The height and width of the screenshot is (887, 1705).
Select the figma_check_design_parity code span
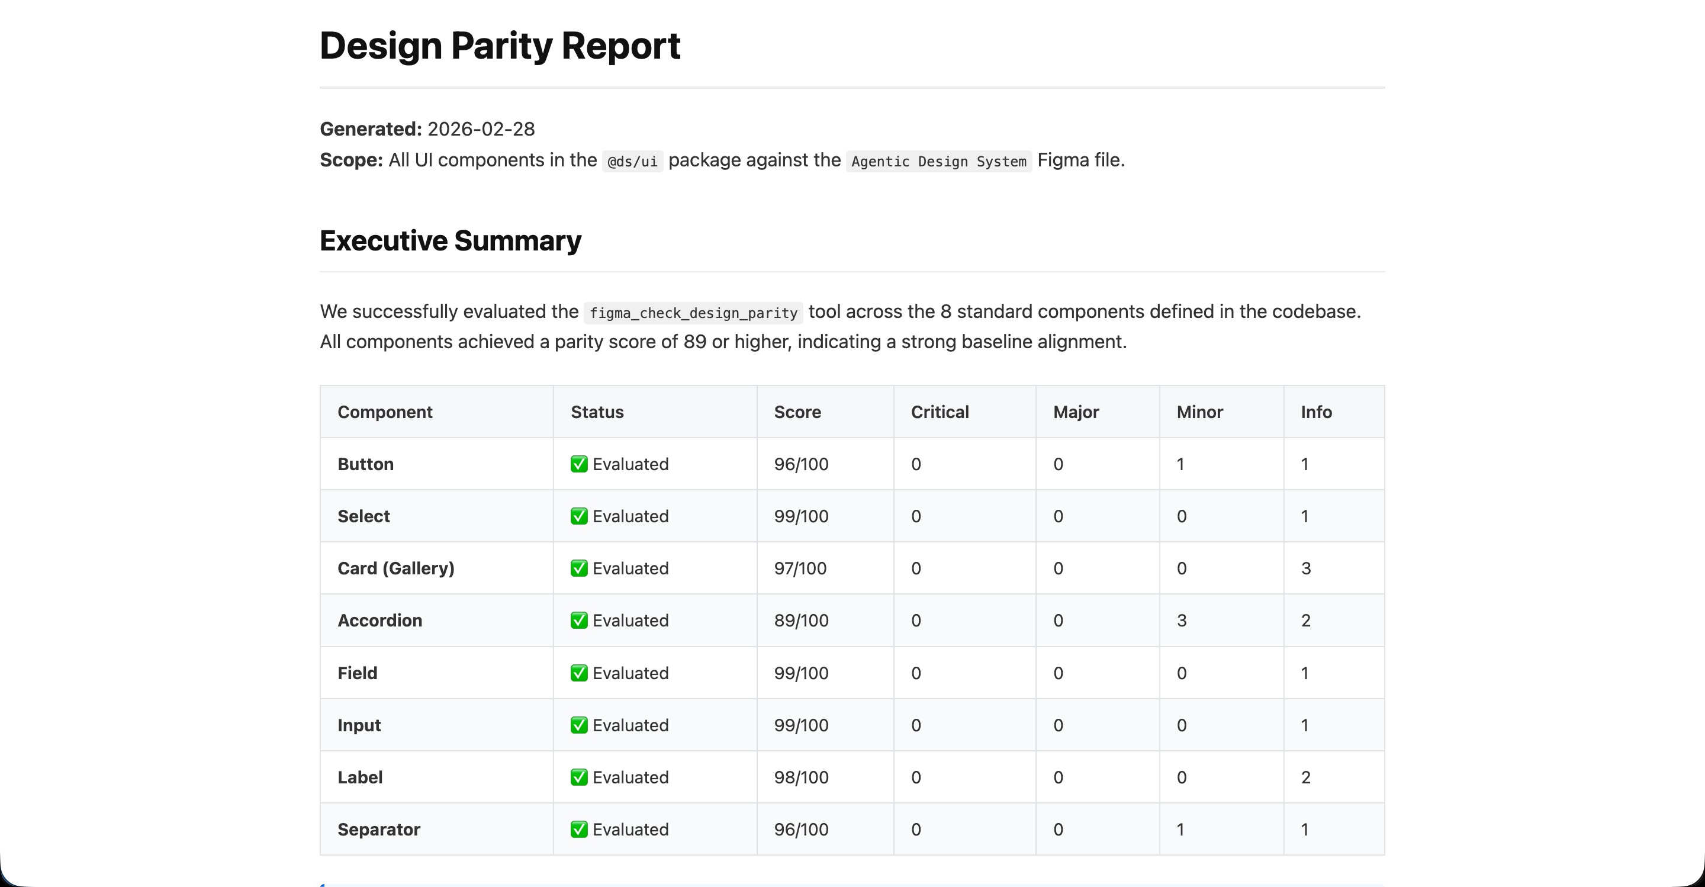pyautogui.click(x=693, y=313)
